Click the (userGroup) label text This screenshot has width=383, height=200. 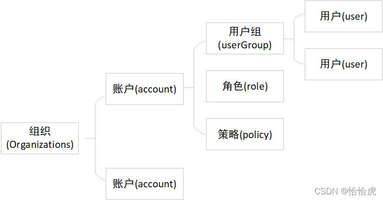[x=245, y=45]
